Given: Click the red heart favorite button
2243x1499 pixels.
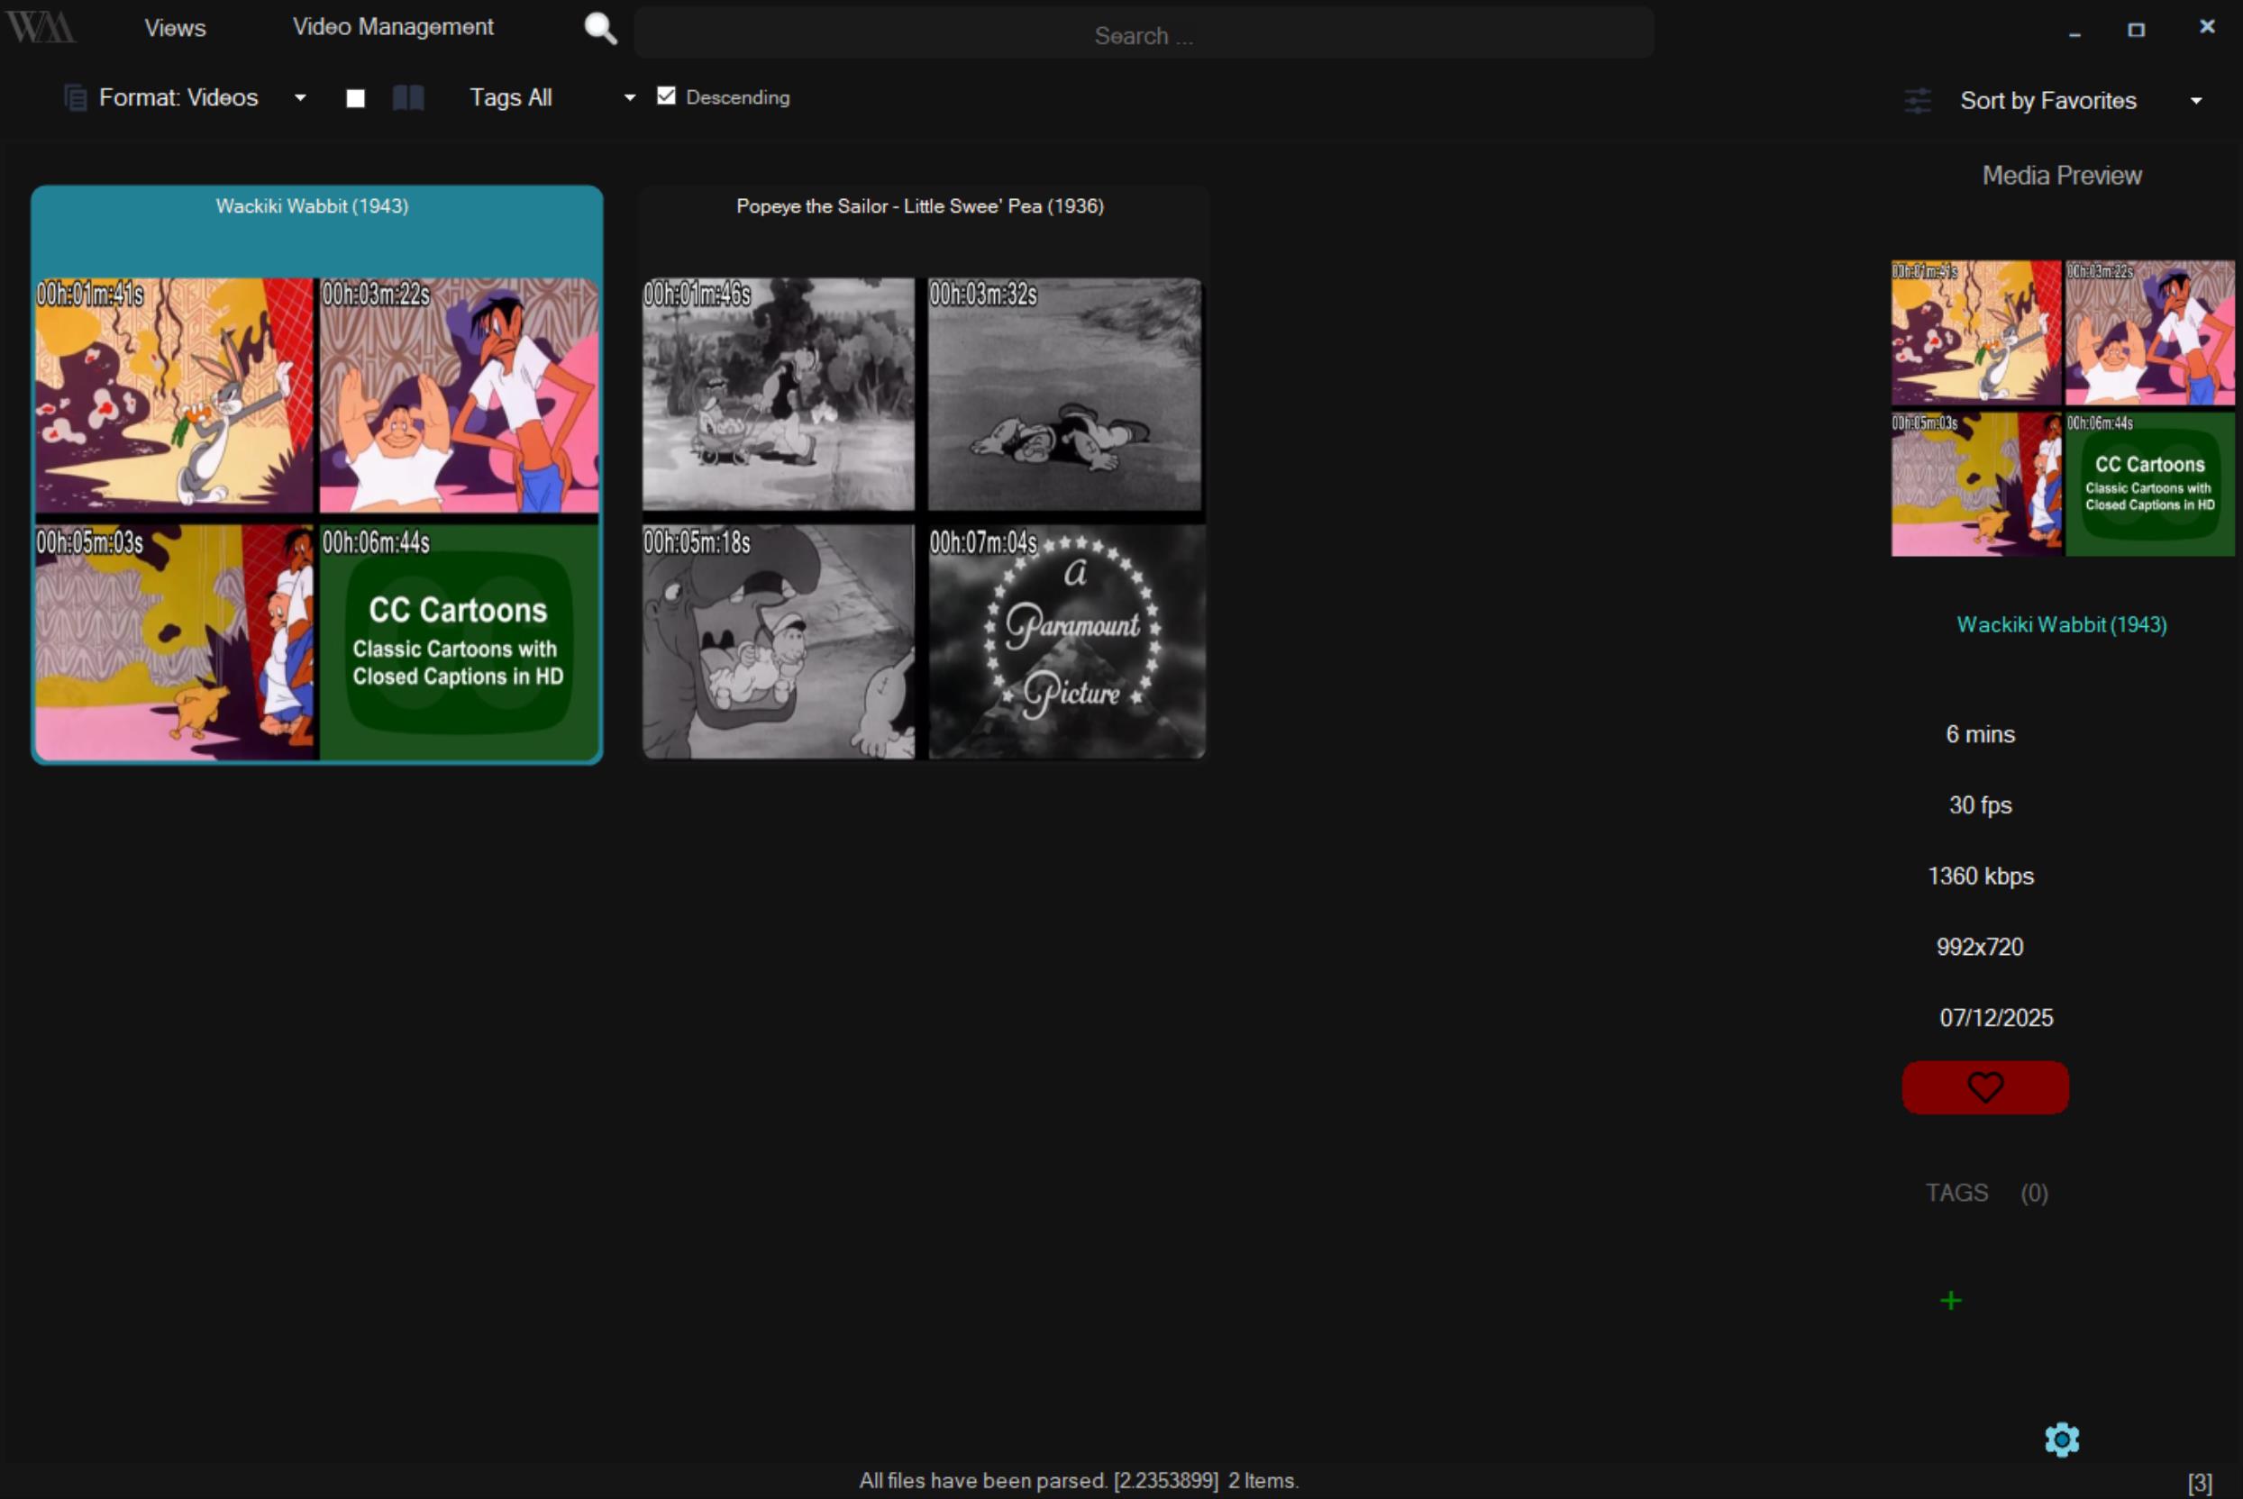Looking at the screenshot, I should click(1985, 1087).
